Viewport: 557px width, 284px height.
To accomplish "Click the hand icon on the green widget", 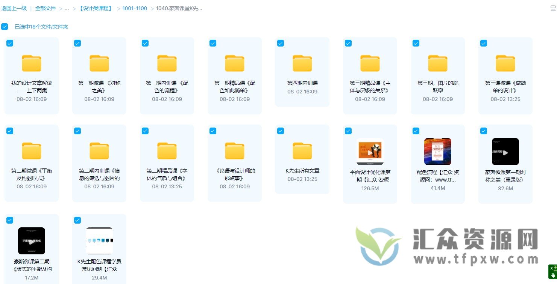I will coord(553,275).
